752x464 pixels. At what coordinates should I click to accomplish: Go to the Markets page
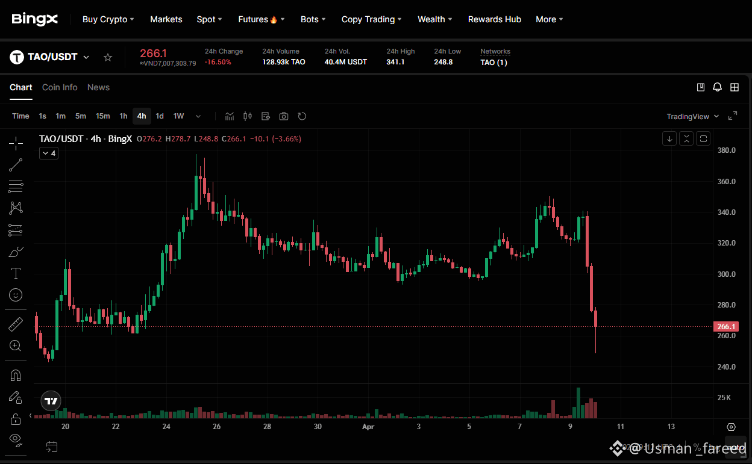coord(166,19)
